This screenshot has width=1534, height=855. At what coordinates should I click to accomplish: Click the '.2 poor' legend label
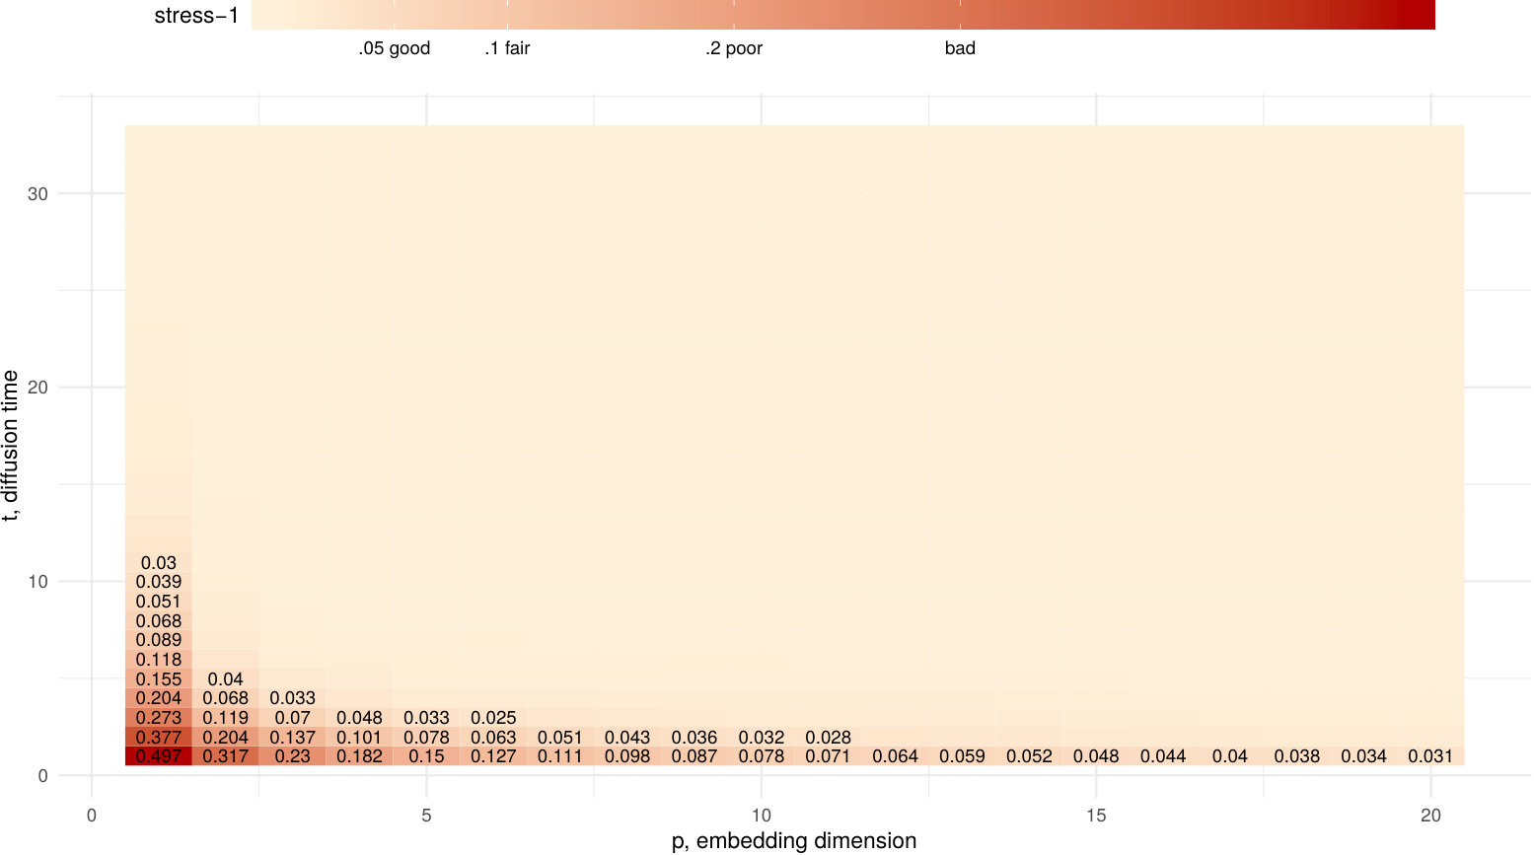pos(734,48)
